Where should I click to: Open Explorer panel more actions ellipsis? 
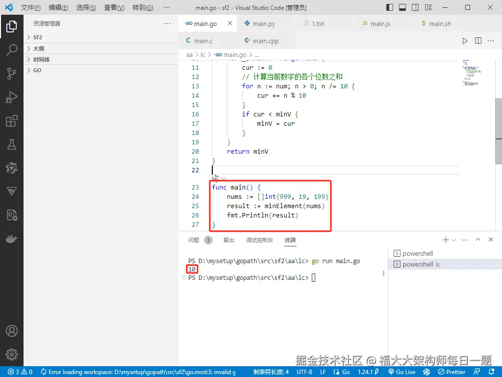[x=167, y=24]
